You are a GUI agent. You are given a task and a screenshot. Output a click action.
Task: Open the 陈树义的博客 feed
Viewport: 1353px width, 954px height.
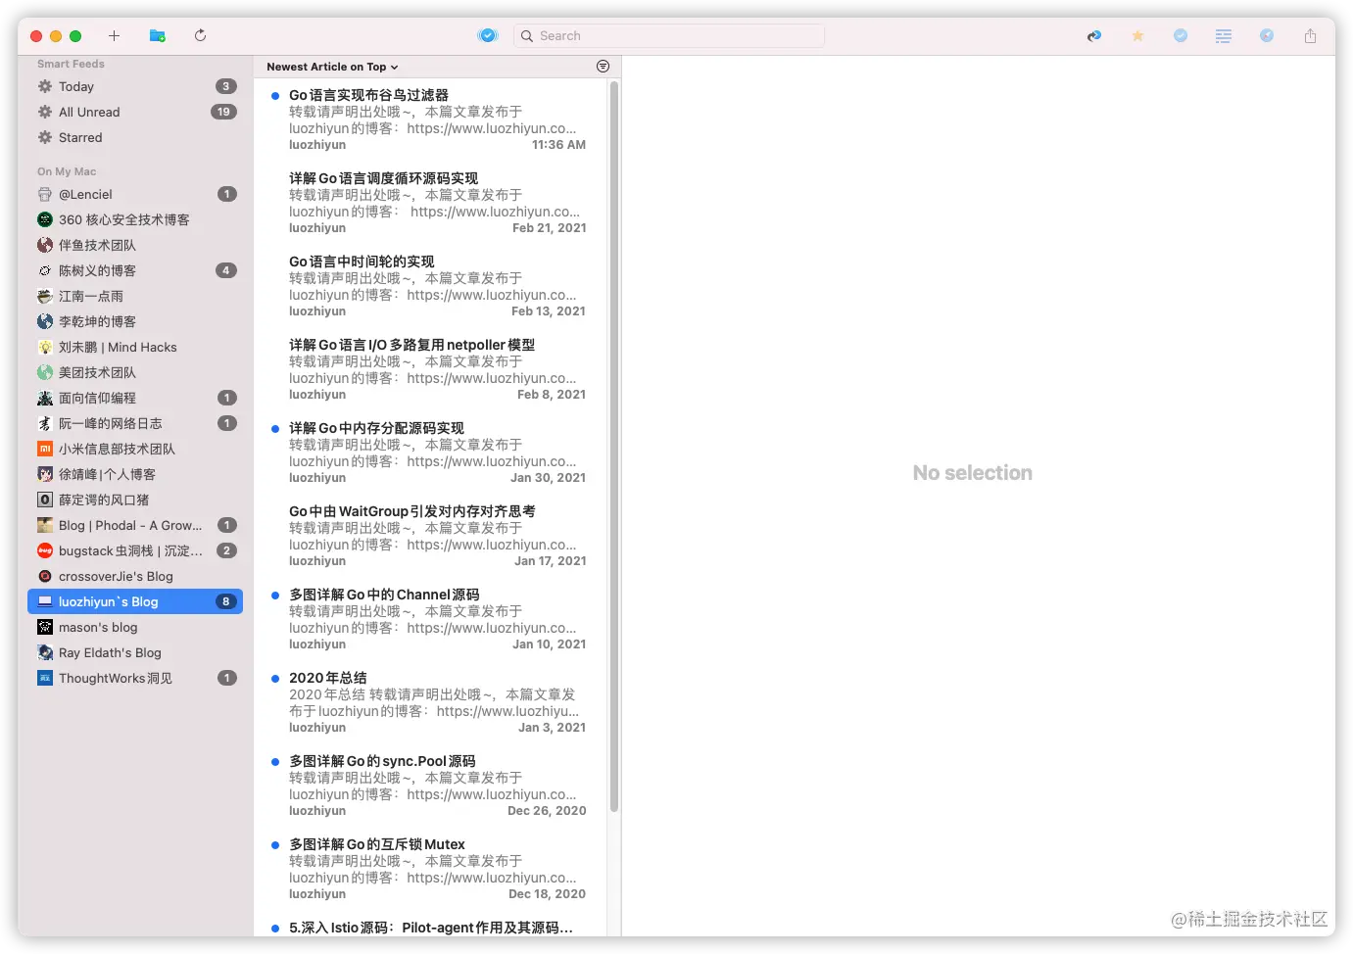pos(135,270)
